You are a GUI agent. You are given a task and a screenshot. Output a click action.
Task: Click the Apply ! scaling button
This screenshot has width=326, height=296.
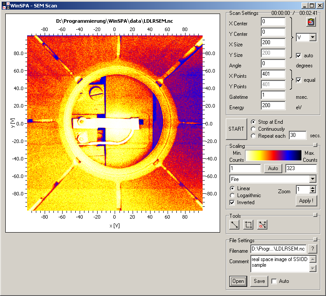[306, 201]
